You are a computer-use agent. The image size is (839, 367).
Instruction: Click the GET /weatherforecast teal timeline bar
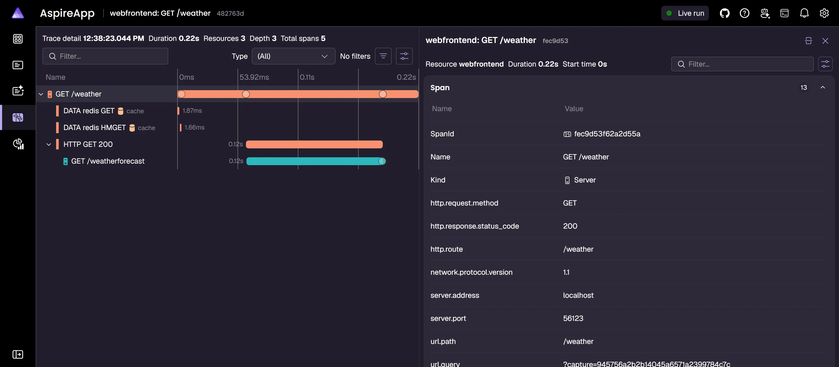[x=316, y=161]
